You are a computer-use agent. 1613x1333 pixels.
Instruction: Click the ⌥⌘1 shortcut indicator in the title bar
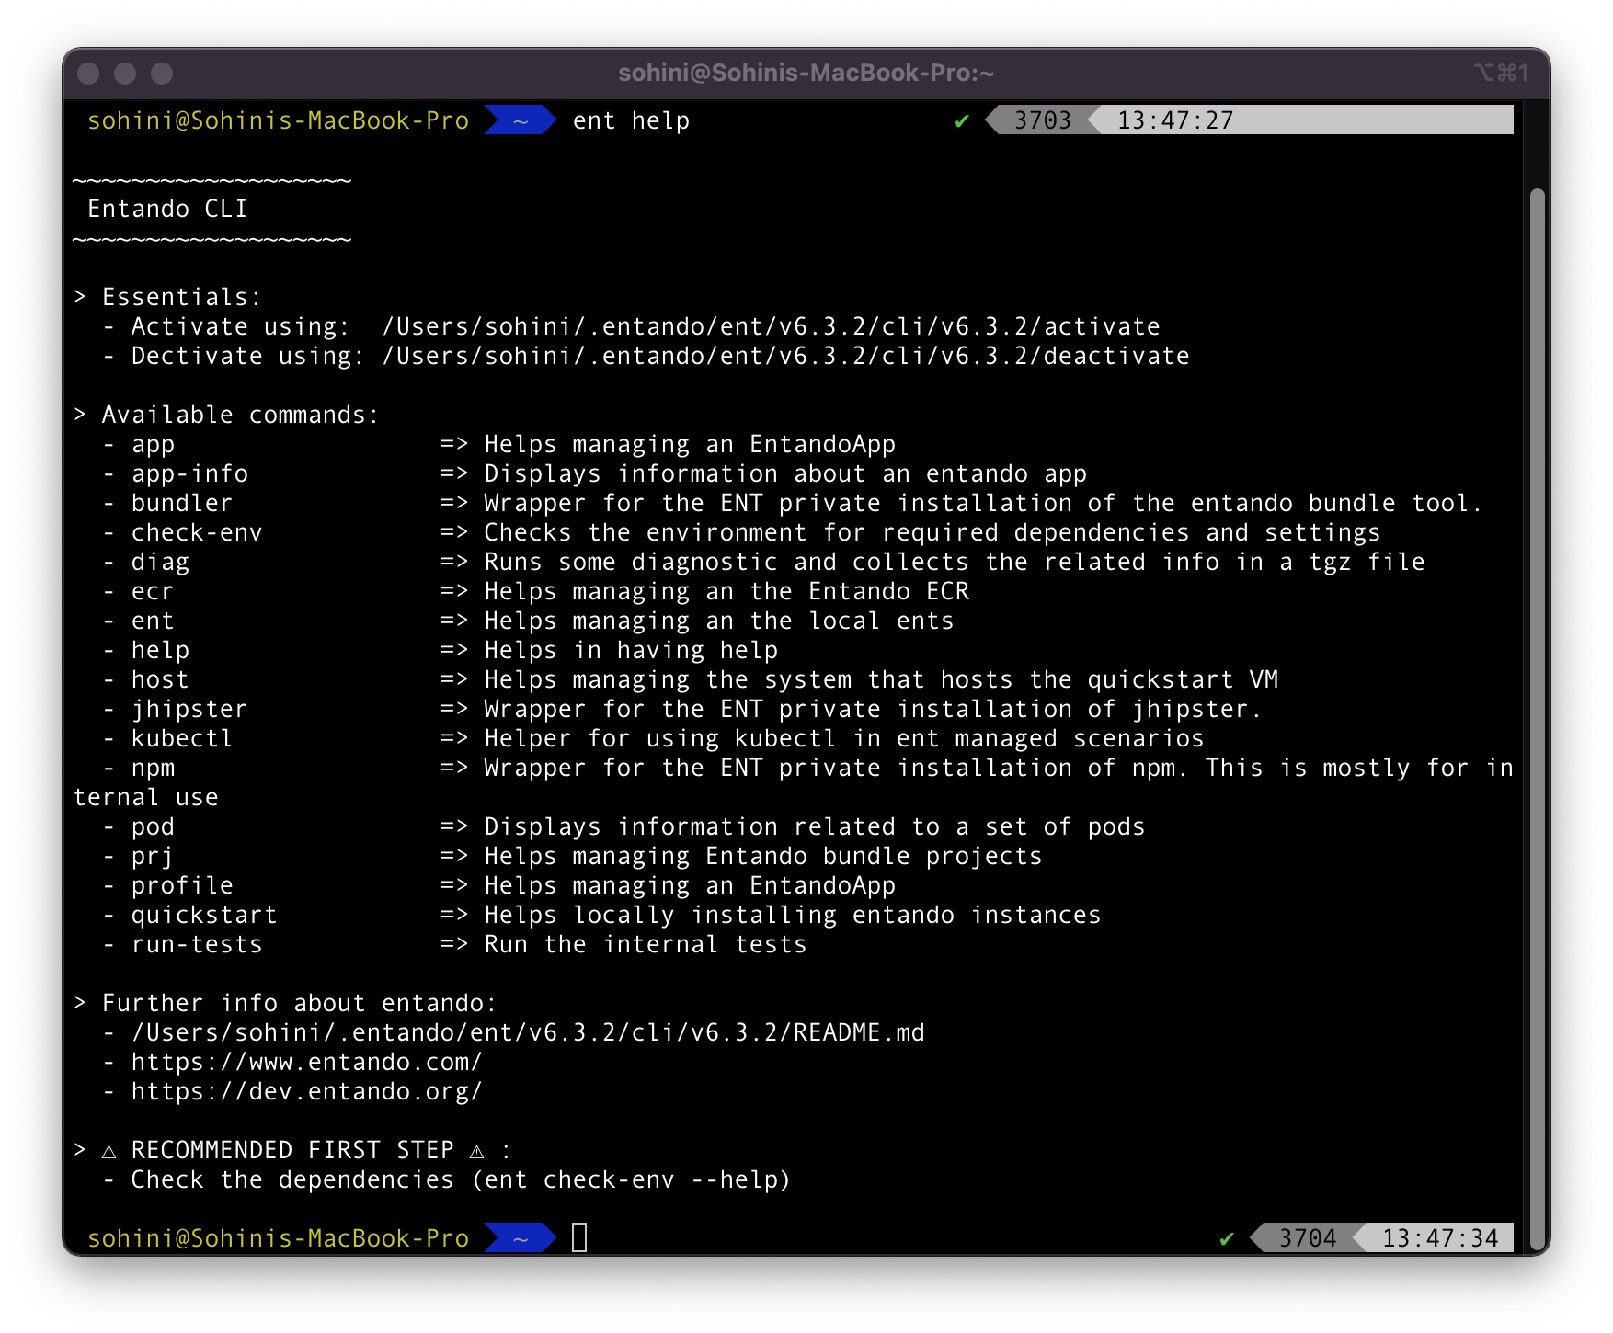coord(1501,73)
